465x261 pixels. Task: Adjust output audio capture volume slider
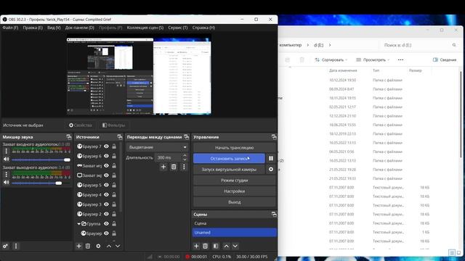pos(41,183)
